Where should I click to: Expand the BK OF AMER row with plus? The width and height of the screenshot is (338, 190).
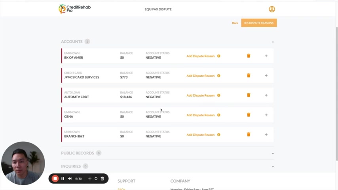pos(266,56)
